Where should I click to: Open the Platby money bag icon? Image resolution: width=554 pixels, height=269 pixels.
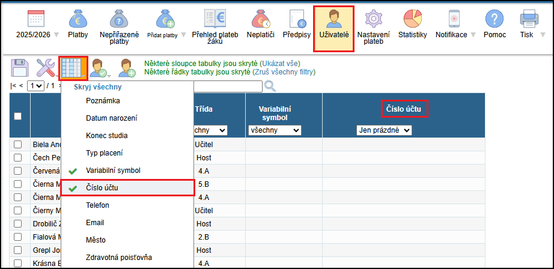click(x=78, y=20)
